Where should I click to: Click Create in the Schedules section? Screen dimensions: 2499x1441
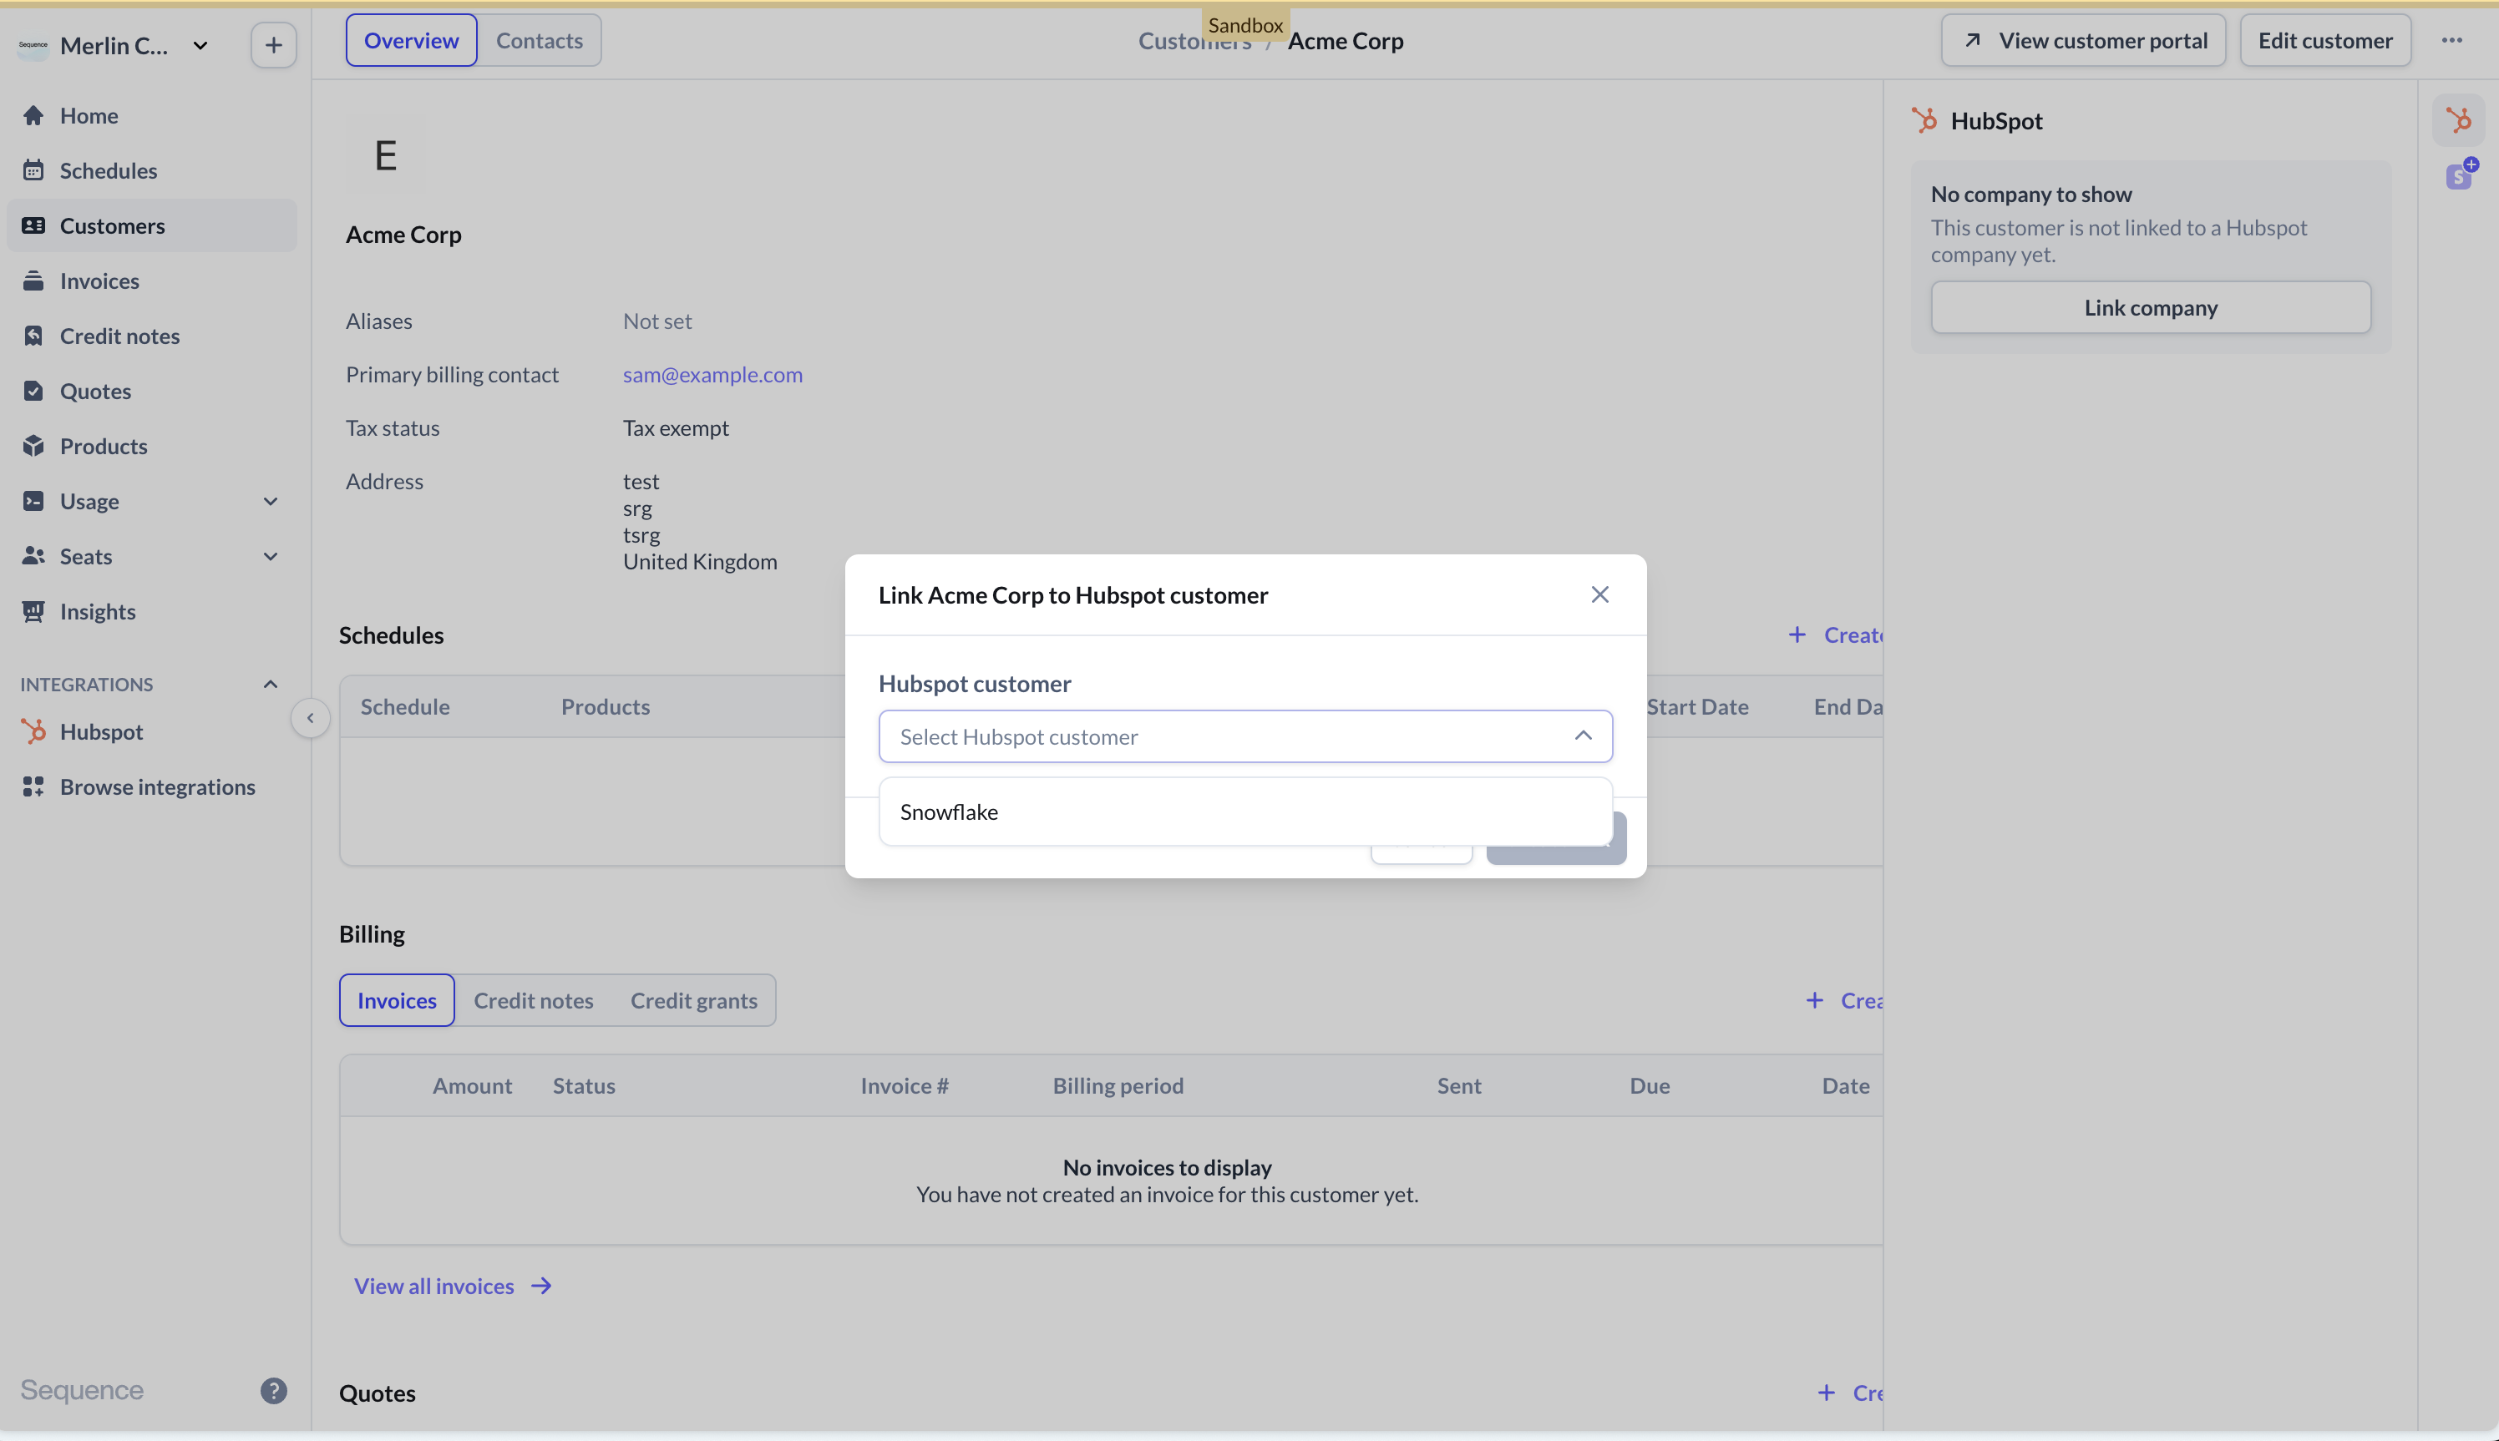pos(1837,635)
